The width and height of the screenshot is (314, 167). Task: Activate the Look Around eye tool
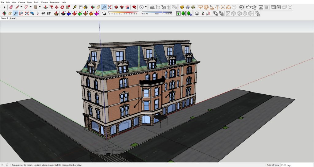[x=43, y=13]
